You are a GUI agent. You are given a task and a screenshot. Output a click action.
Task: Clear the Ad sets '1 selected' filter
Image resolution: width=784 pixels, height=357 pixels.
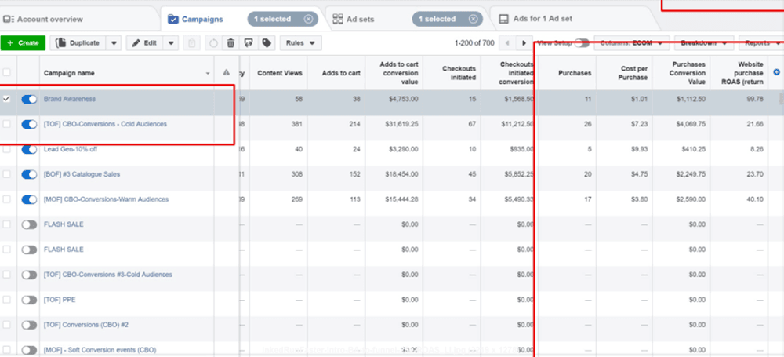pos(473,19)
